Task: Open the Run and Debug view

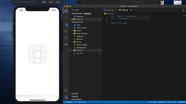Action: [x=66, y=31]
